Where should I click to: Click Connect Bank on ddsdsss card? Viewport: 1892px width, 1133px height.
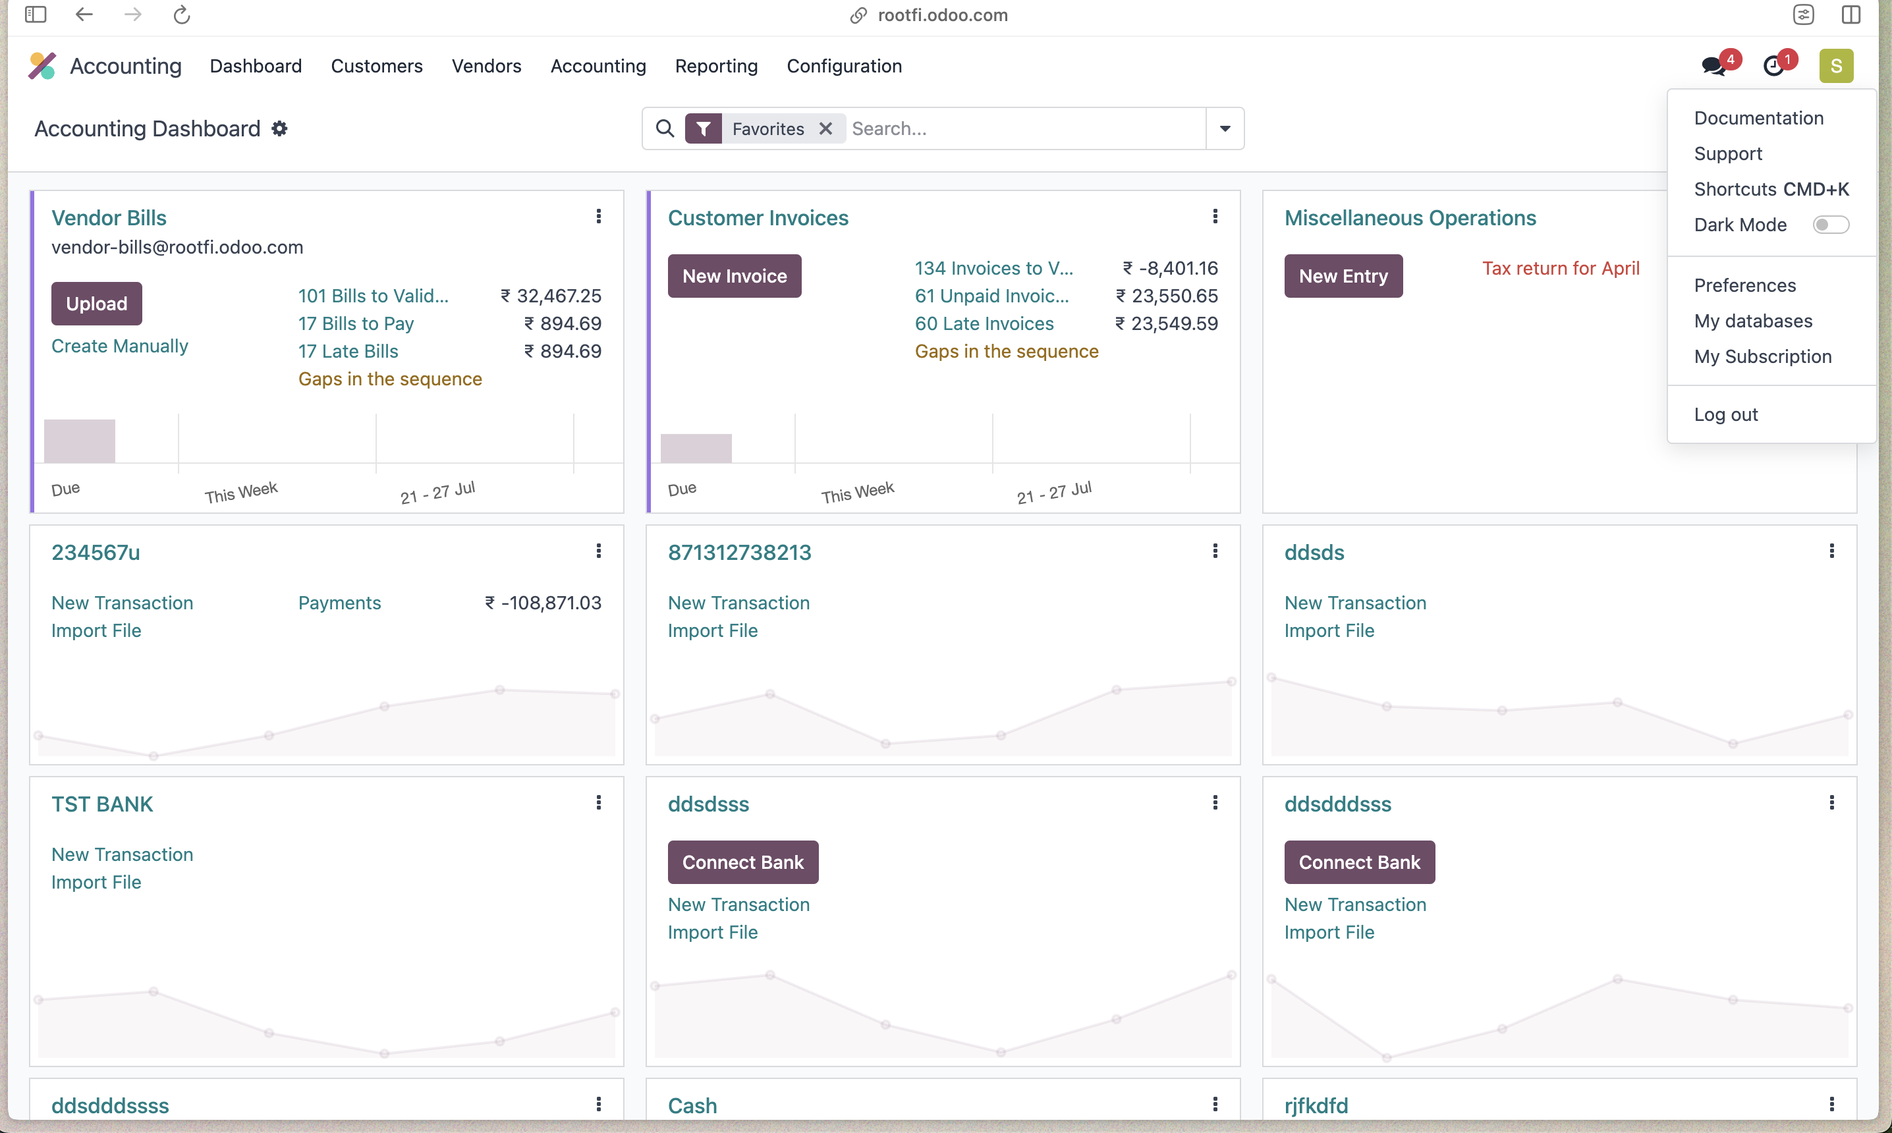[742, 862]
